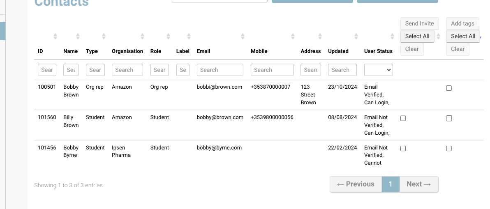Check tag checkbox for Bobby Brown row
Screen dimensions: 490x209
pyautogui.click(x=449, y=88)
